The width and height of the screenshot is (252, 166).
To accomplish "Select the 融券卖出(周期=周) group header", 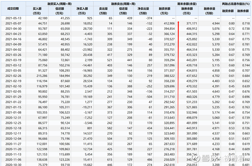I will coord(123,4).
